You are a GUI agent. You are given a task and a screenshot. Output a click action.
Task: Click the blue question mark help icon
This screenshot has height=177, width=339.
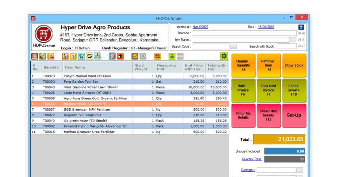pos(301,27)
